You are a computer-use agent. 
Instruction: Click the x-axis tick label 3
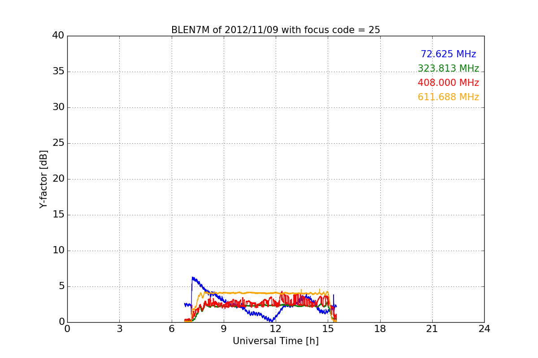(x=119, y=328)
